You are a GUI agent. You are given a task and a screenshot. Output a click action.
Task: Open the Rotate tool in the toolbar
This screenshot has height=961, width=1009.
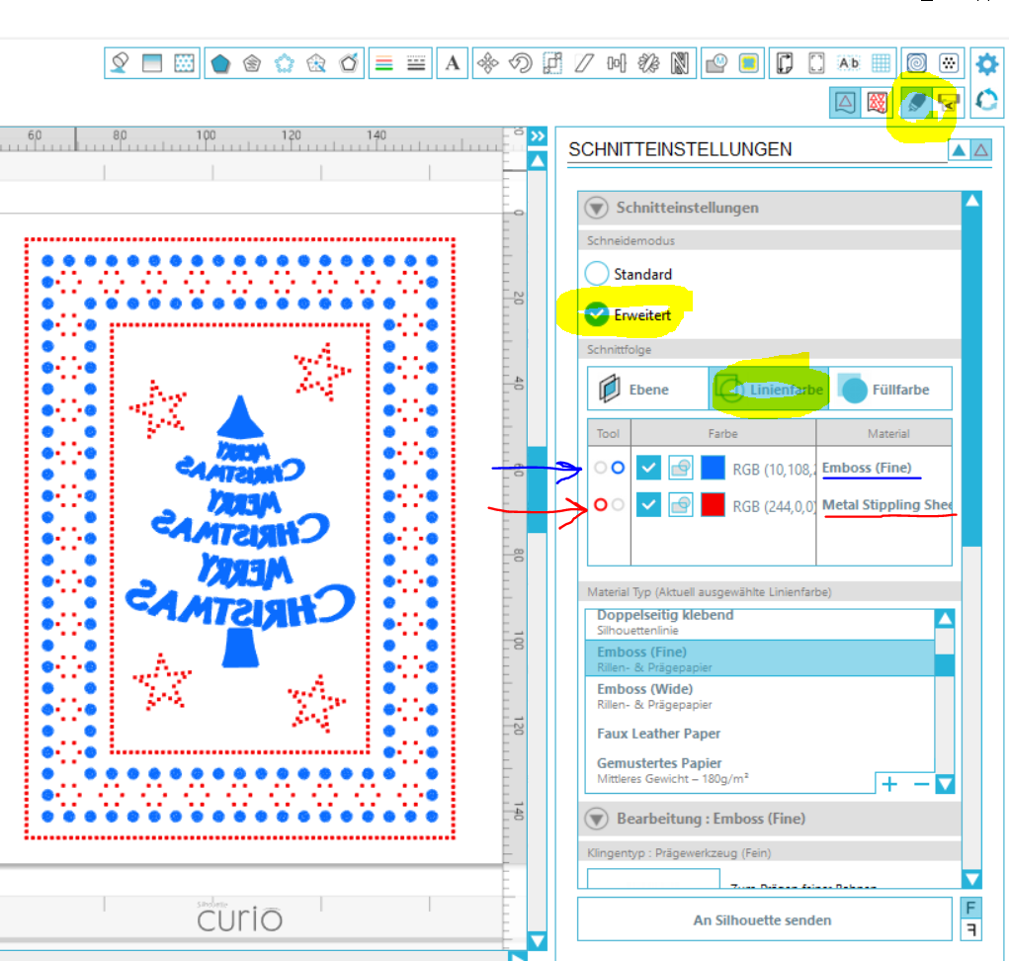(520, 63)
